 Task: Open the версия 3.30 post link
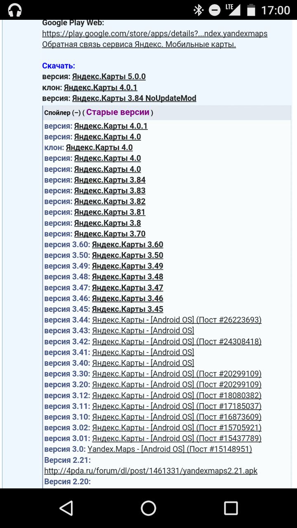177,374
